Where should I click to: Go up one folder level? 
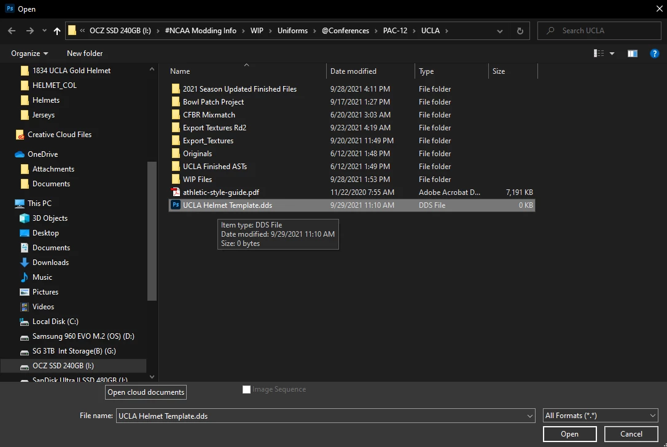tap(57, 31)
